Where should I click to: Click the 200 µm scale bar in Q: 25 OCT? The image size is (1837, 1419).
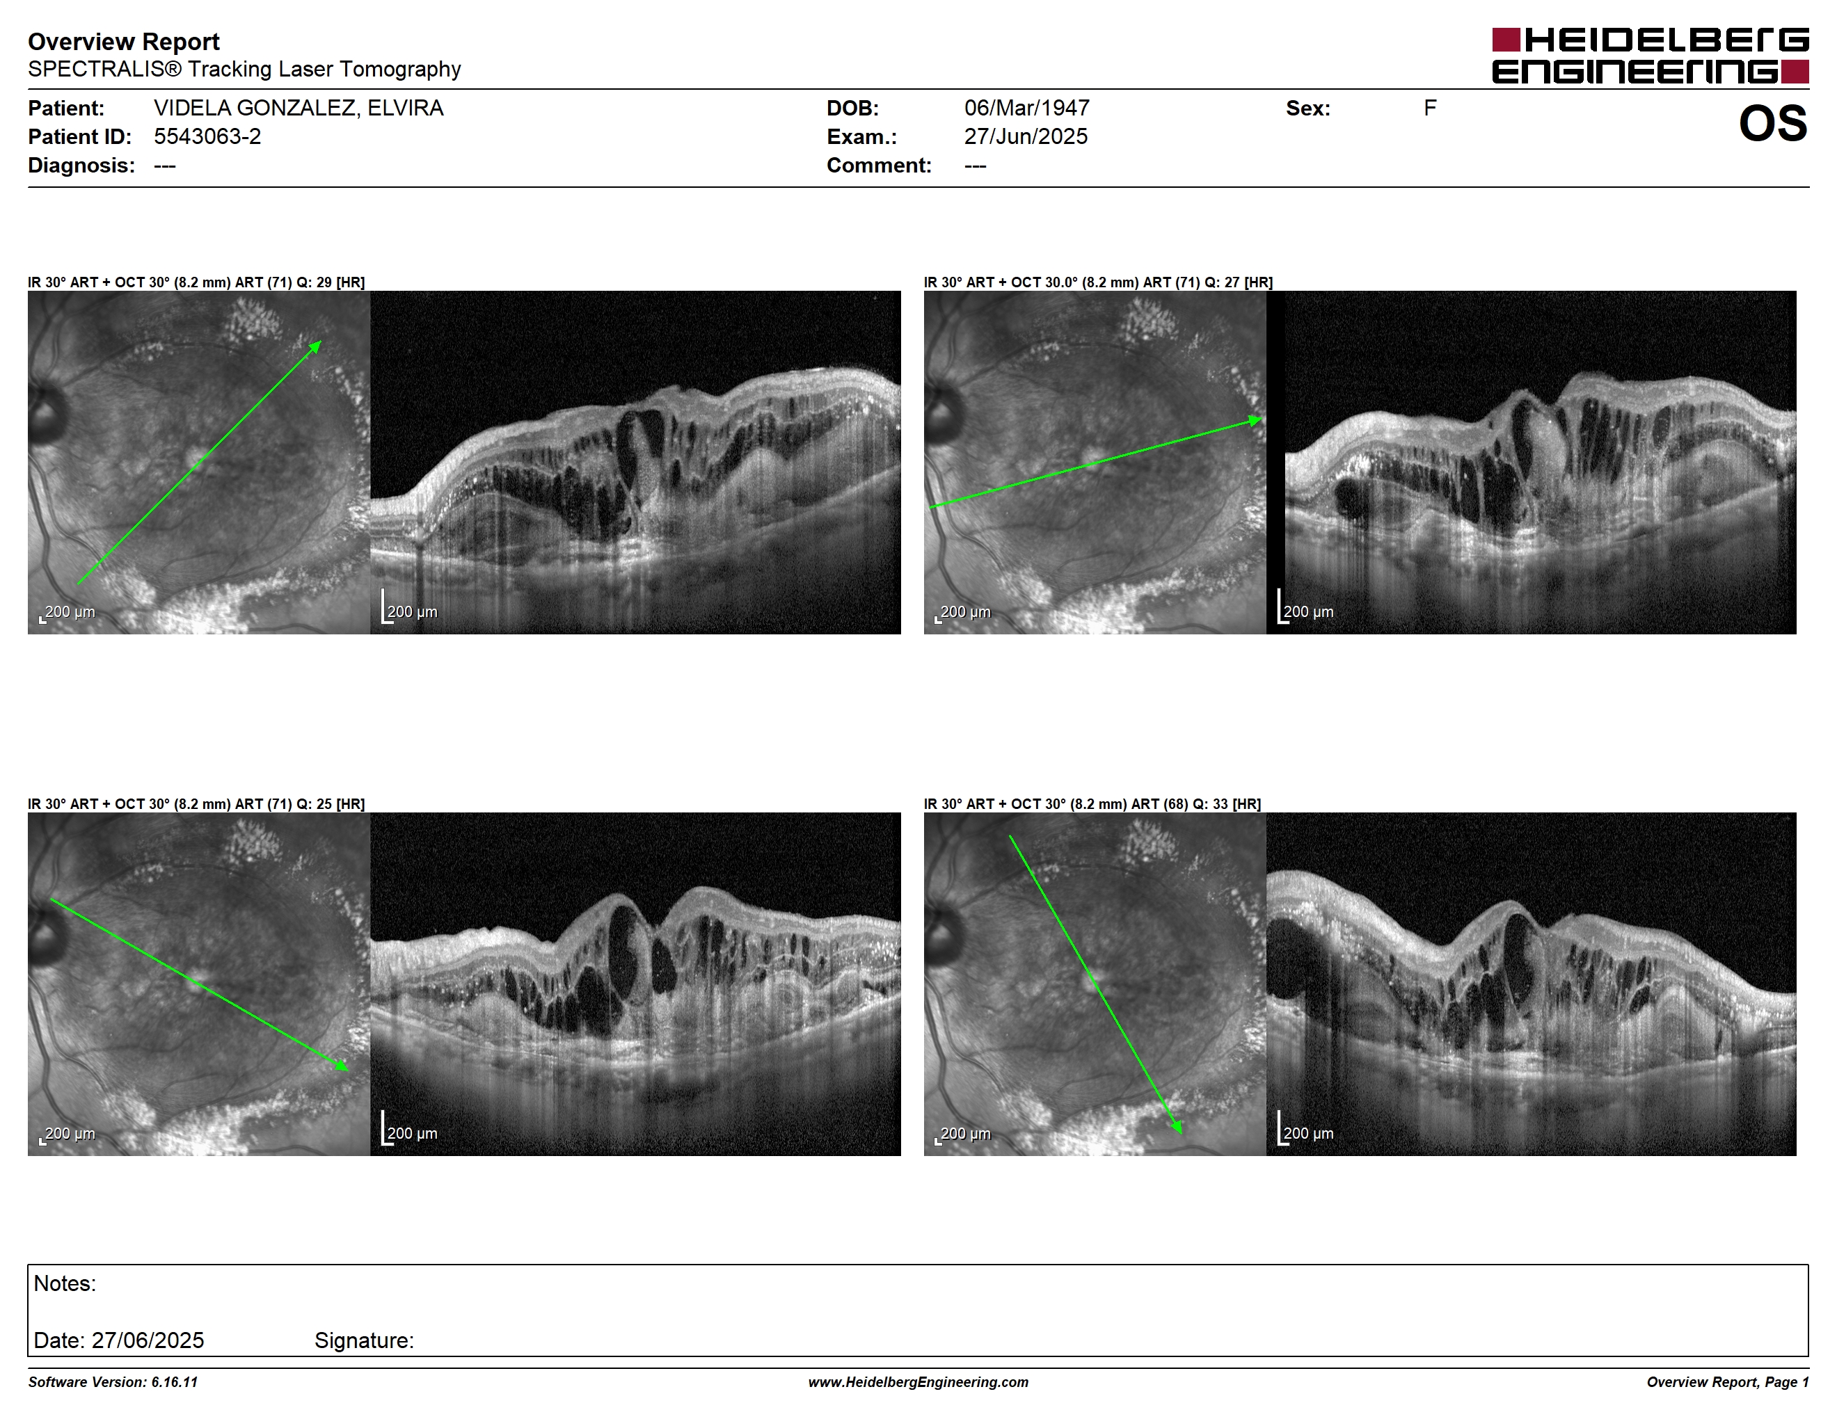pyautogui.click(x=410, y=1128)
